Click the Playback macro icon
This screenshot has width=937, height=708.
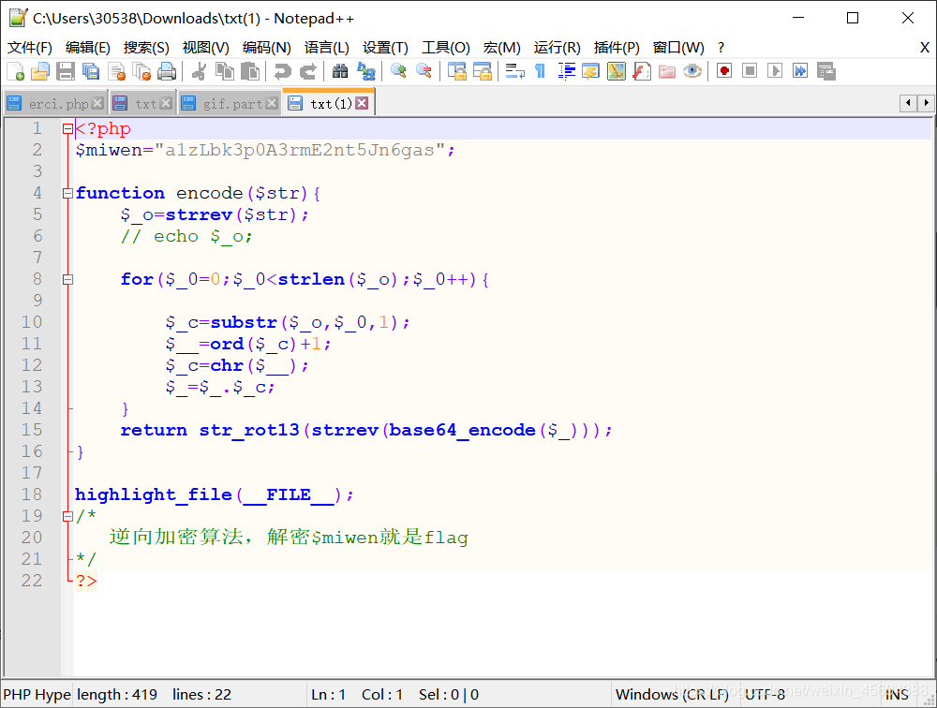pyautogui.click(x=775, y=71)
